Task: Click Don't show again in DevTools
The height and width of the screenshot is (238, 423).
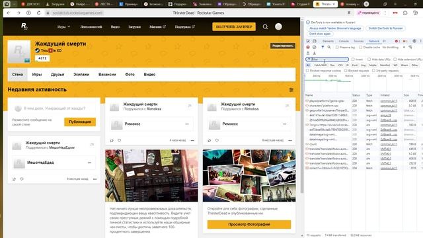Action: click(x=320, y=34)
